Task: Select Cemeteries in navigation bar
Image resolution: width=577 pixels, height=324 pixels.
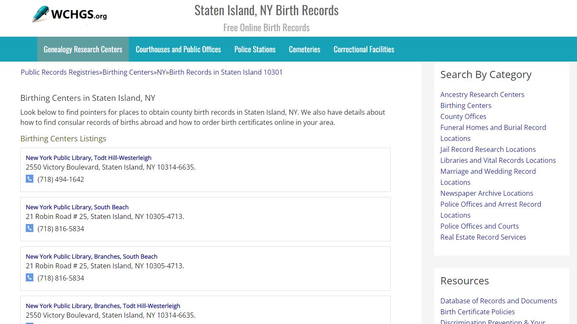Action: pos(305,49)
